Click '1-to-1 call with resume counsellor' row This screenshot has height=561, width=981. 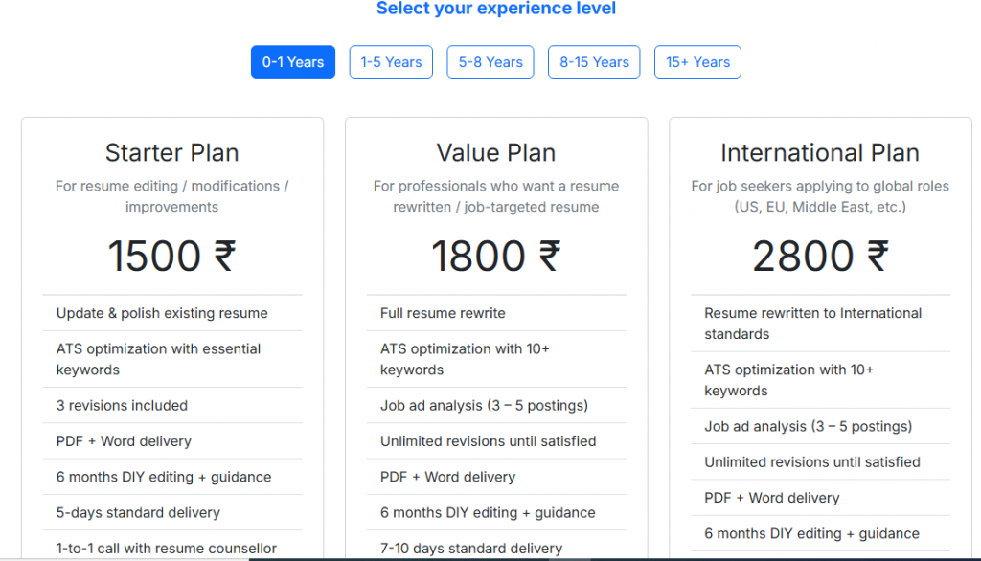[x=167, y=549]
